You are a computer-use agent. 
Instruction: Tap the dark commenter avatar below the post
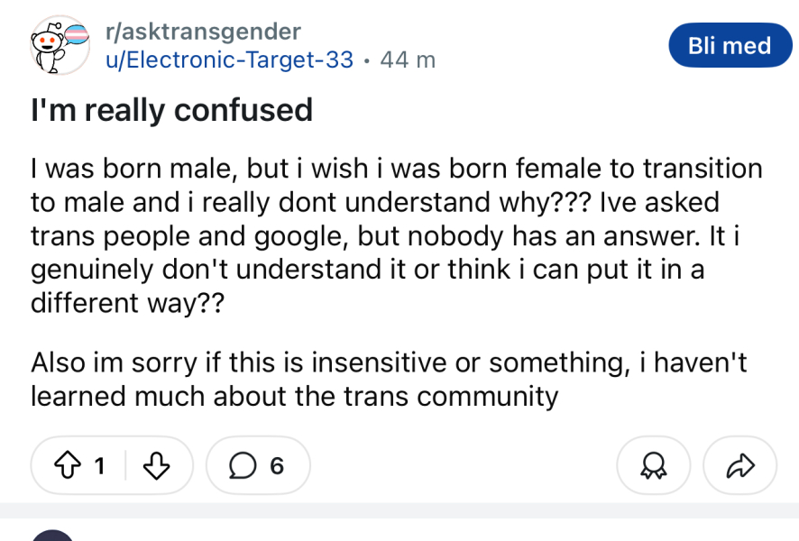(54, 535)
